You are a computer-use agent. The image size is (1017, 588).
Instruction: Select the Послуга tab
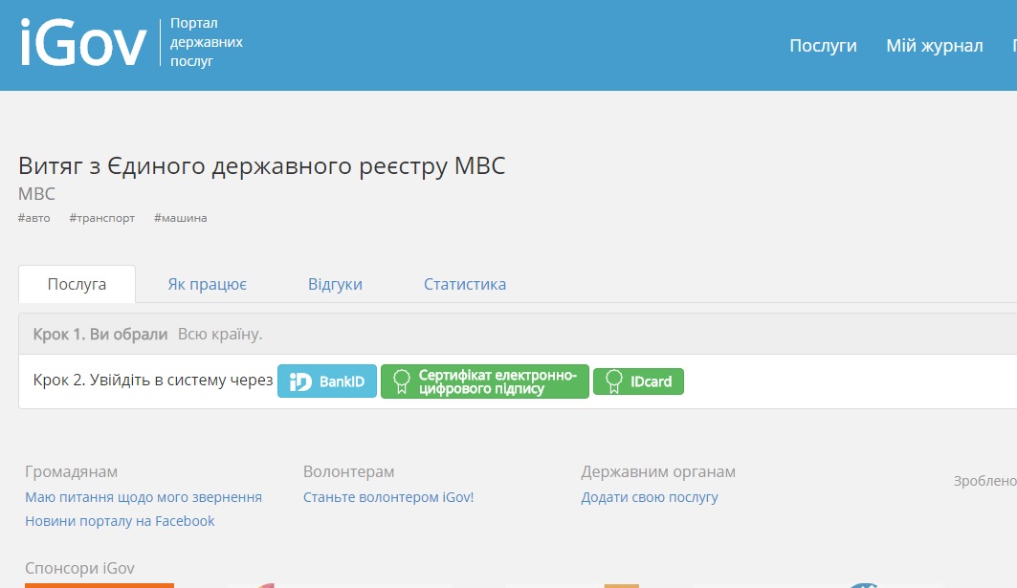pyautogui.click(x=77, y=284)
